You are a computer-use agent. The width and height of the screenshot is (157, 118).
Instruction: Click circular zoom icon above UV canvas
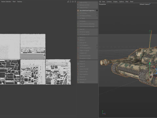click(x=70, y=2)
